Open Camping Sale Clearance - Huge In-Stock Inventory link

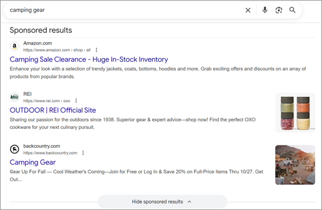(88, 59)
